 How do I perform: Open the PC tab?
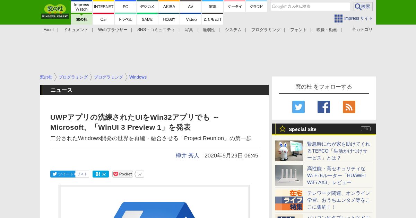125,6
